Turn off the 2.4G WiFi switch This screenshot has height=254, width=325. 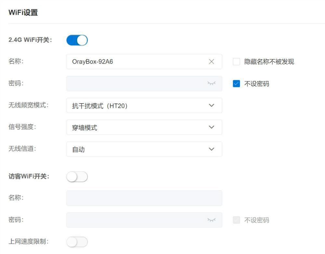(x=77, y=40)
